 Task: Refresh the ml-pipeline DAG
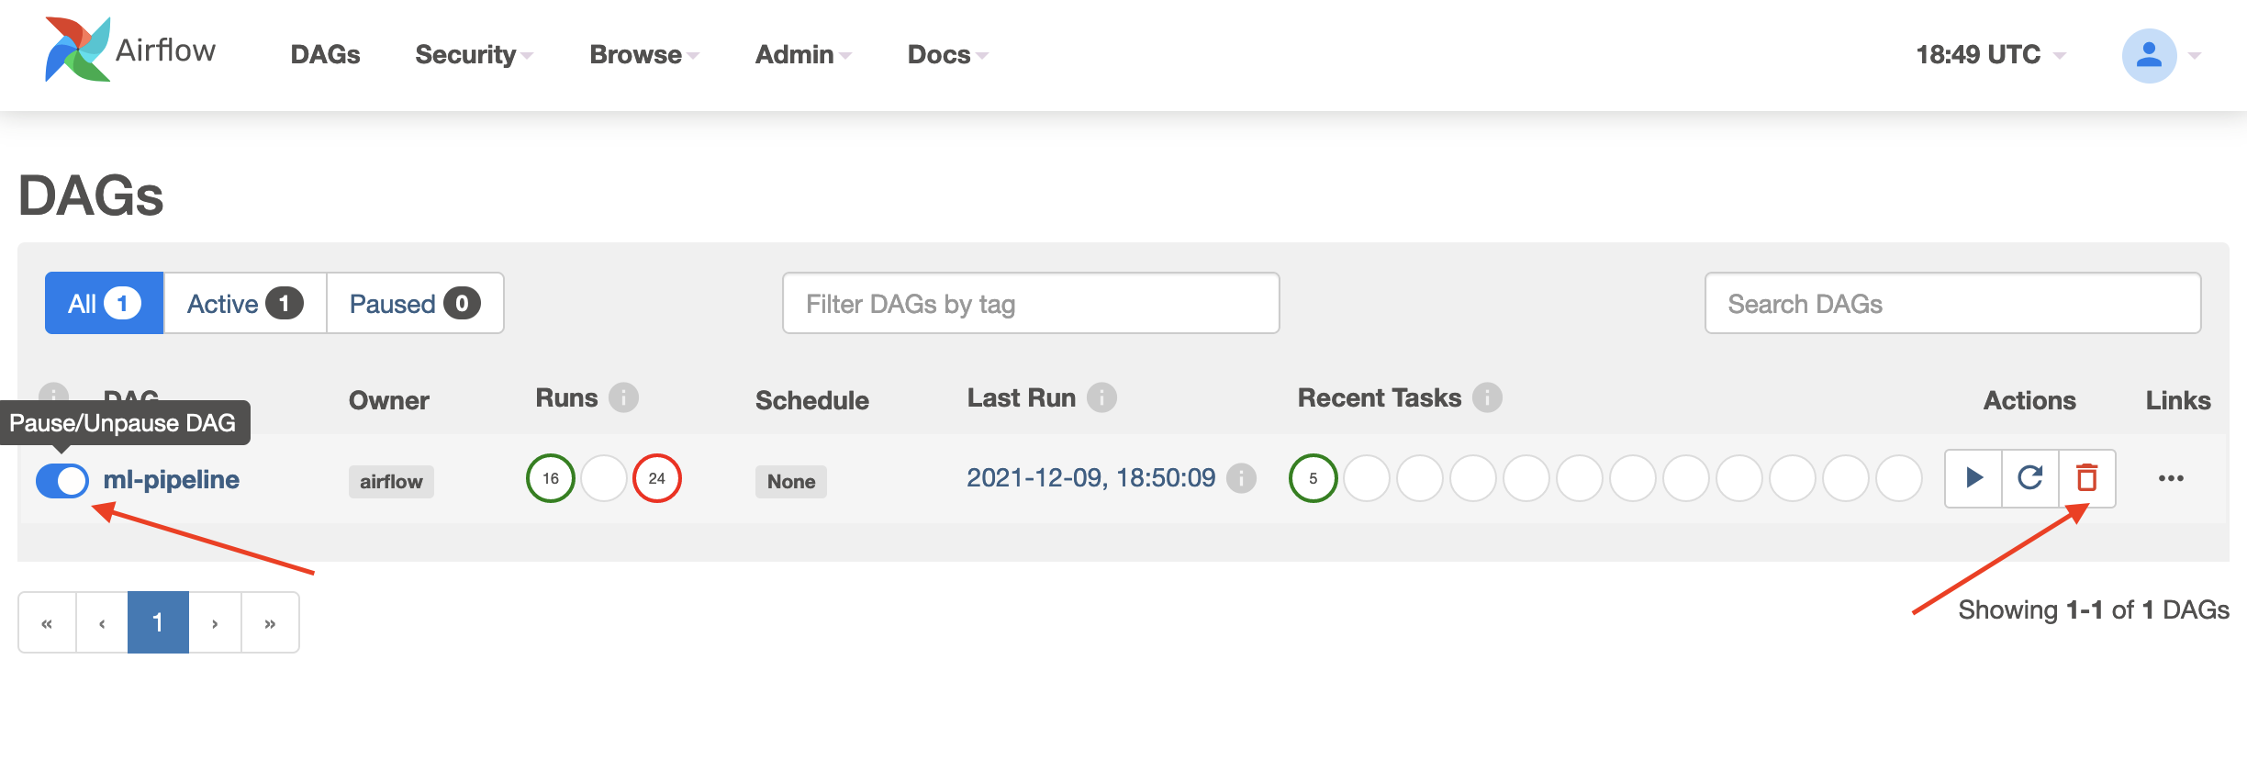2030,478
